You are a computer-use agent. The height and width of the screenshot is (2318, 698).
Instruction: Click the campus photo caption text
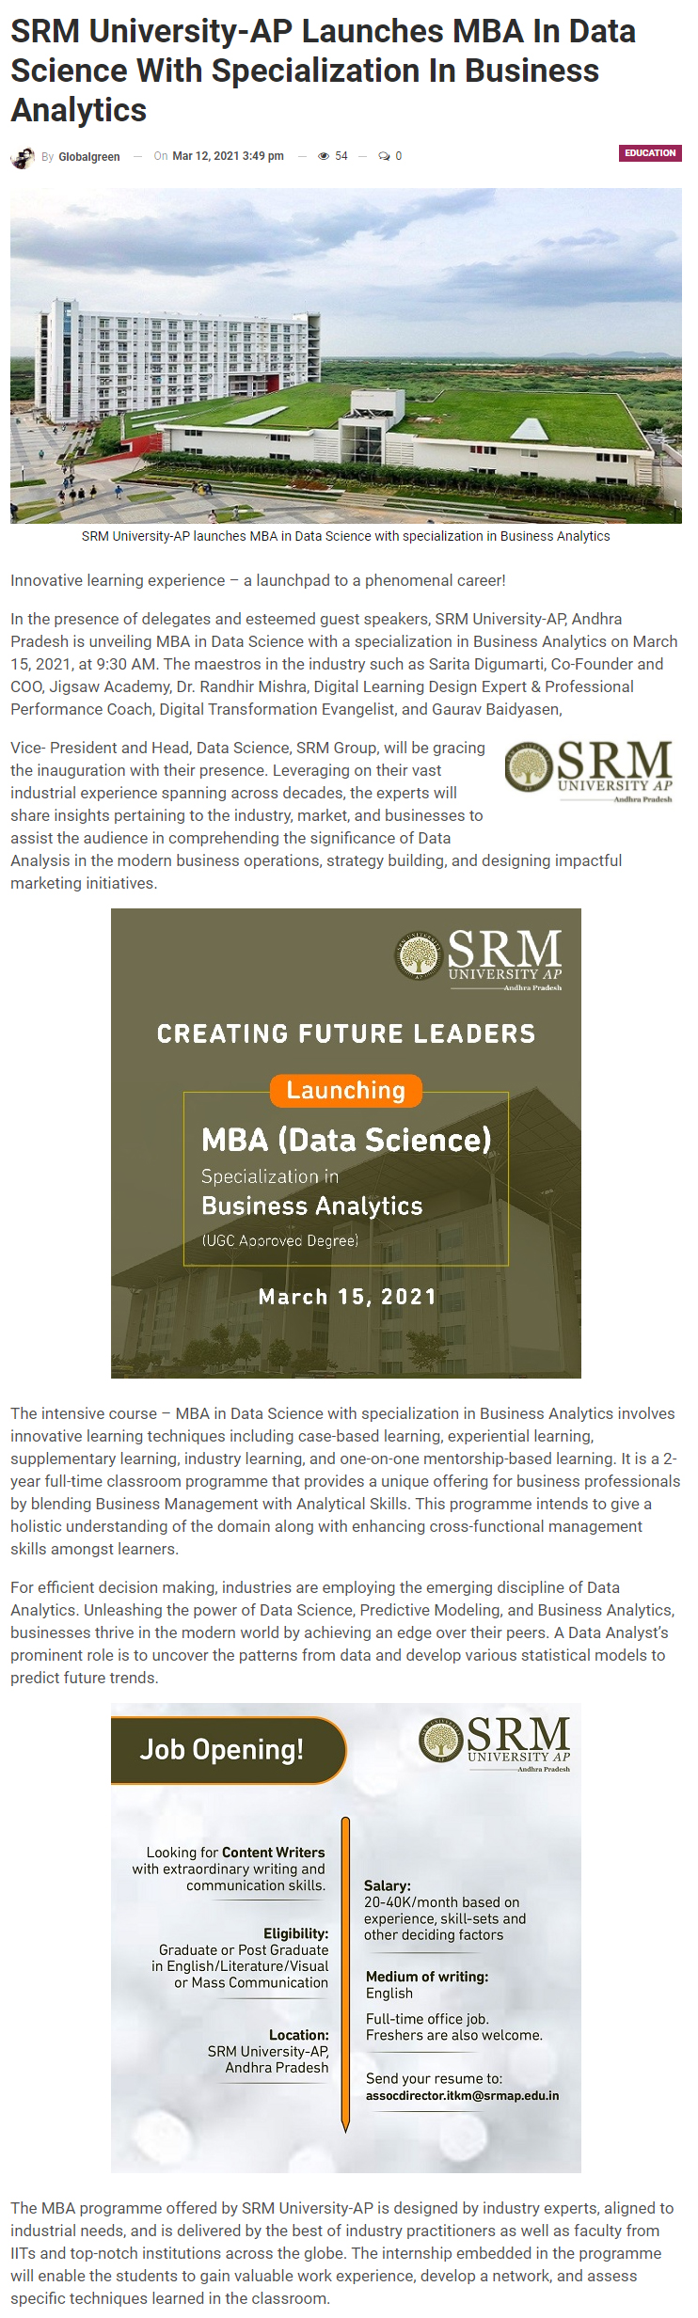(346, 536)
